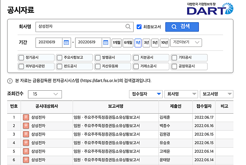Open row 1 report submitted by 김재훈
Screen dimensions: 246x165
[x=107, y=117]
